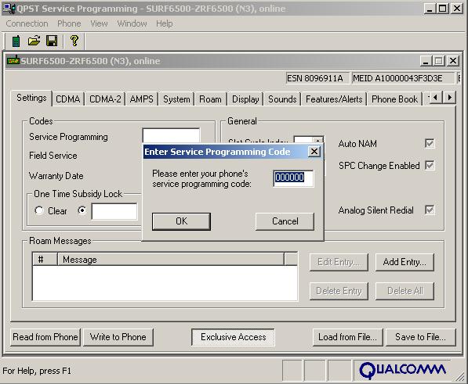Switch to the Sounds tab
This screenshot has width=468, height=384.
[x=282, y=99]
